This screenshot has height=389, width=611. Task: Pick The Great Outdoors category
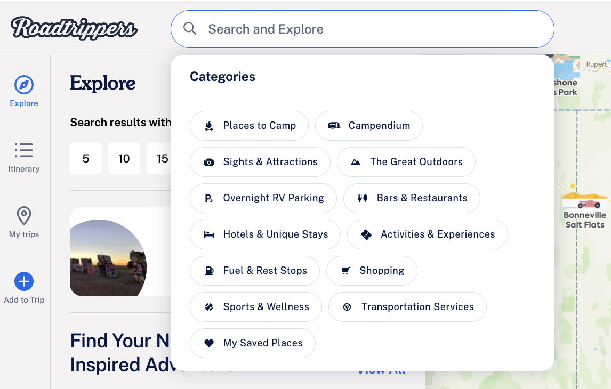click(x=406, y=162)
